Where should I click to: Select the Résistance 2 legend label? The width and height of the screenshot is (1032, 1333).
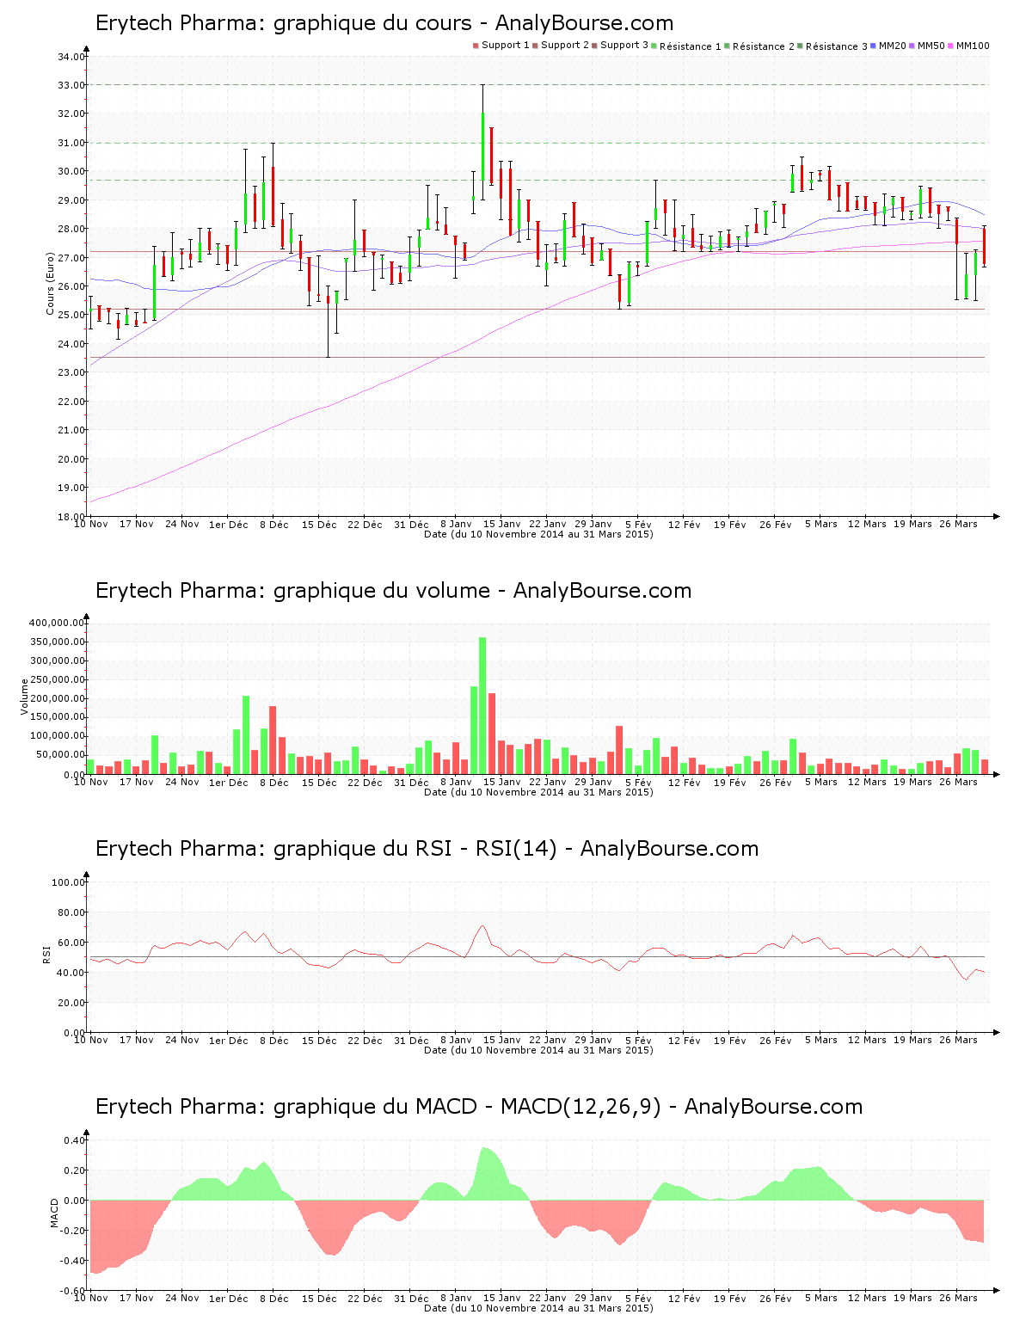764,46
